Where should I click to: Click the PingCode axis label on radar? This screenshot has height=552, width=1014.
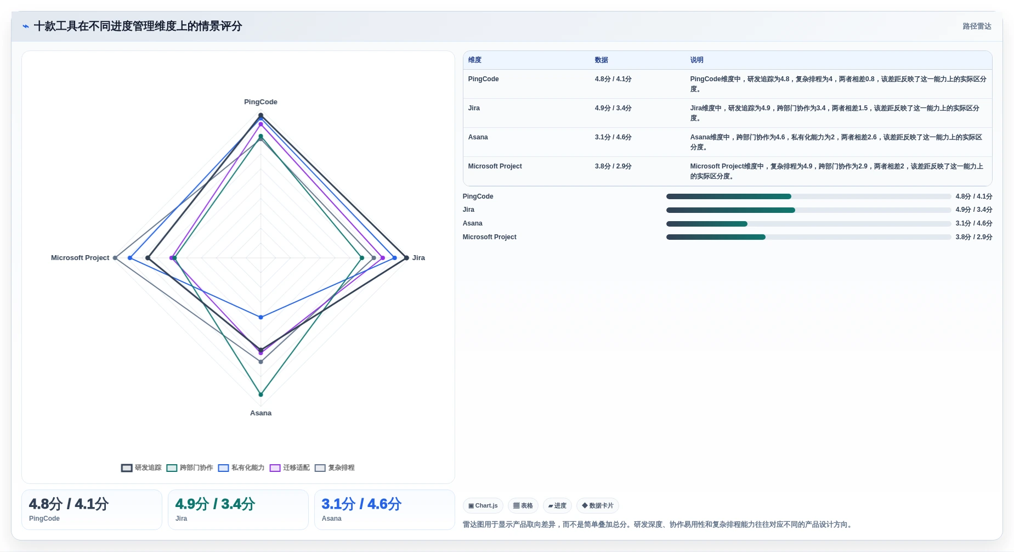260,102
